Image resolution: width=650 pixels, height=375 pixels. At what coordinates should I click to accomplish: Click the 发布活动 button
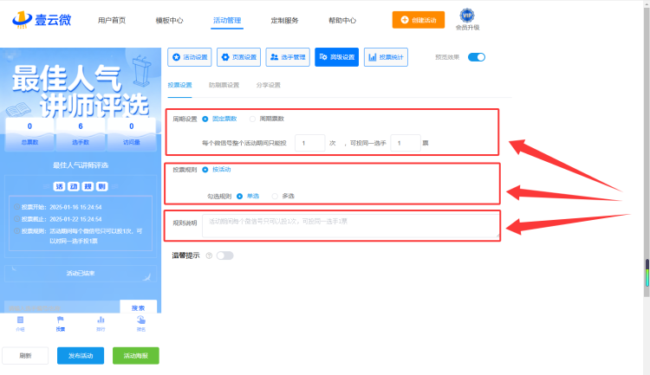(81, 356)
